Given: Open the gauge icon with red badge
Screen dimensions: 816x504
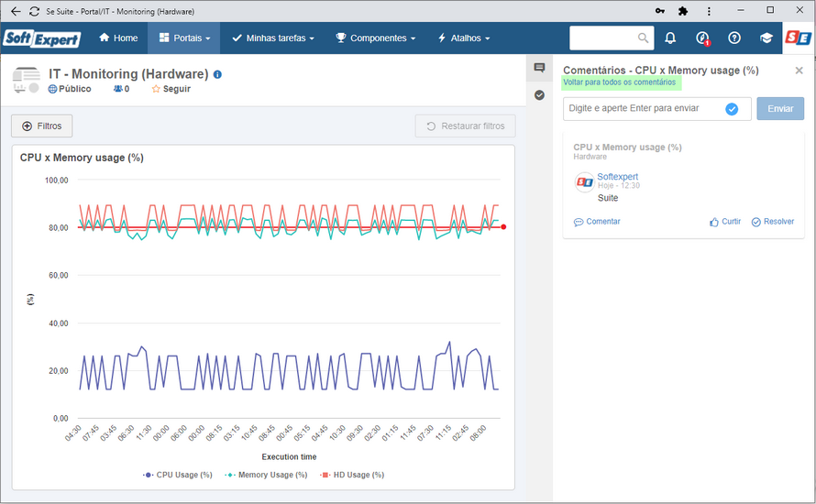Looking at the screenshot, I should [702, 38].
